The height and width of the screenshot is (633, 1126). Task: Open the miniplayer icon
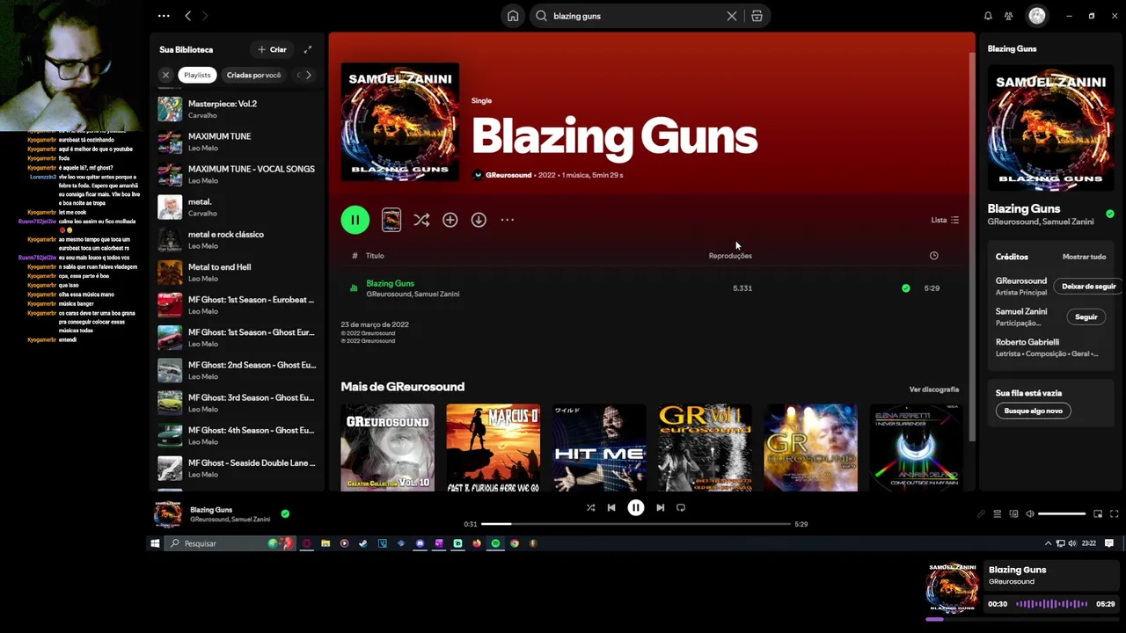(1098, 513)
